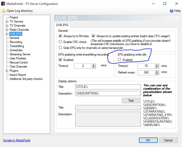Select the DVB EPG tab
Screen dimensions: 182x147
tap(62, 25)
